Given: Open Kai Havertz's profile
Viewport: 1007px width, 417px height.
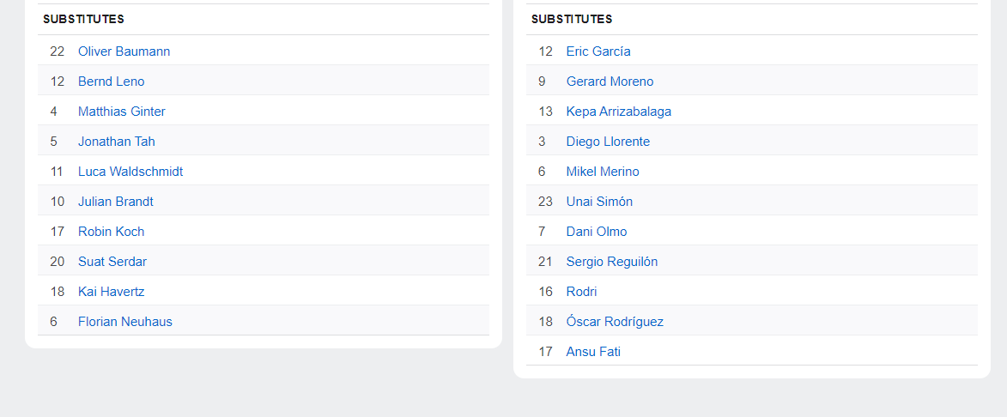Looking at the screenshot, I should click(x=111, y=292).
